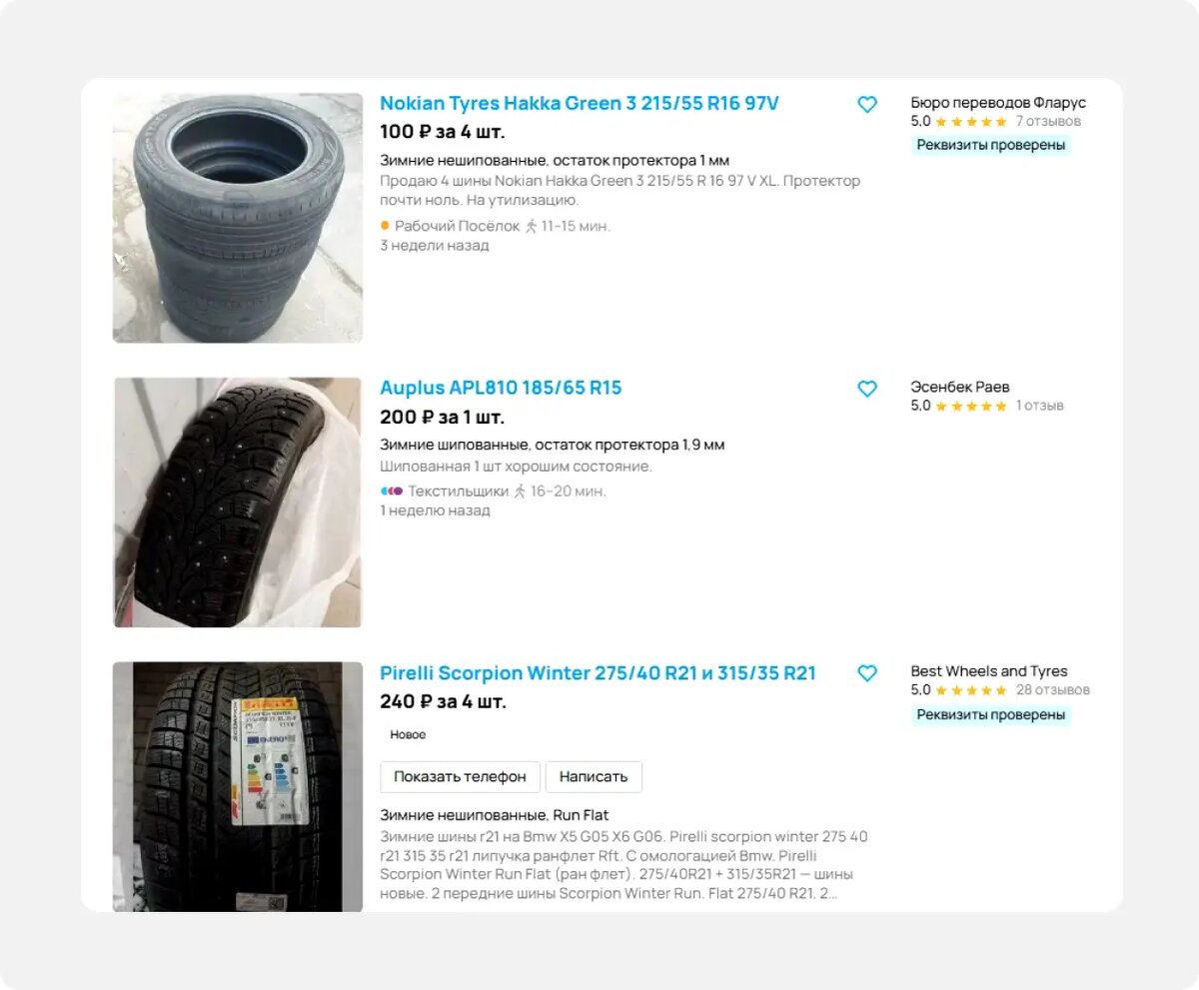
Task: Open the Pirelli tire photo with label
Action: [238, 786]
